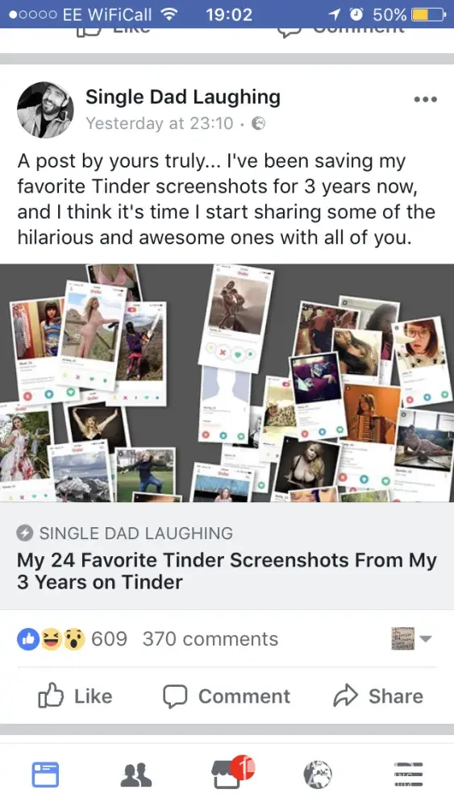Tap the public globe privacy icon
454x806 pixels.
tap(258, 123)
